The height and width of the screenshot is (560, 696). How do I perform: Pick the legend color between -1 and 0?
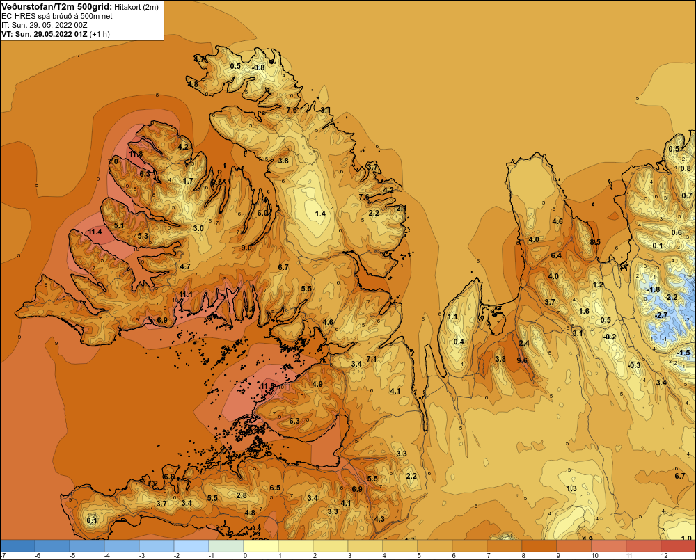coord(226,545)
